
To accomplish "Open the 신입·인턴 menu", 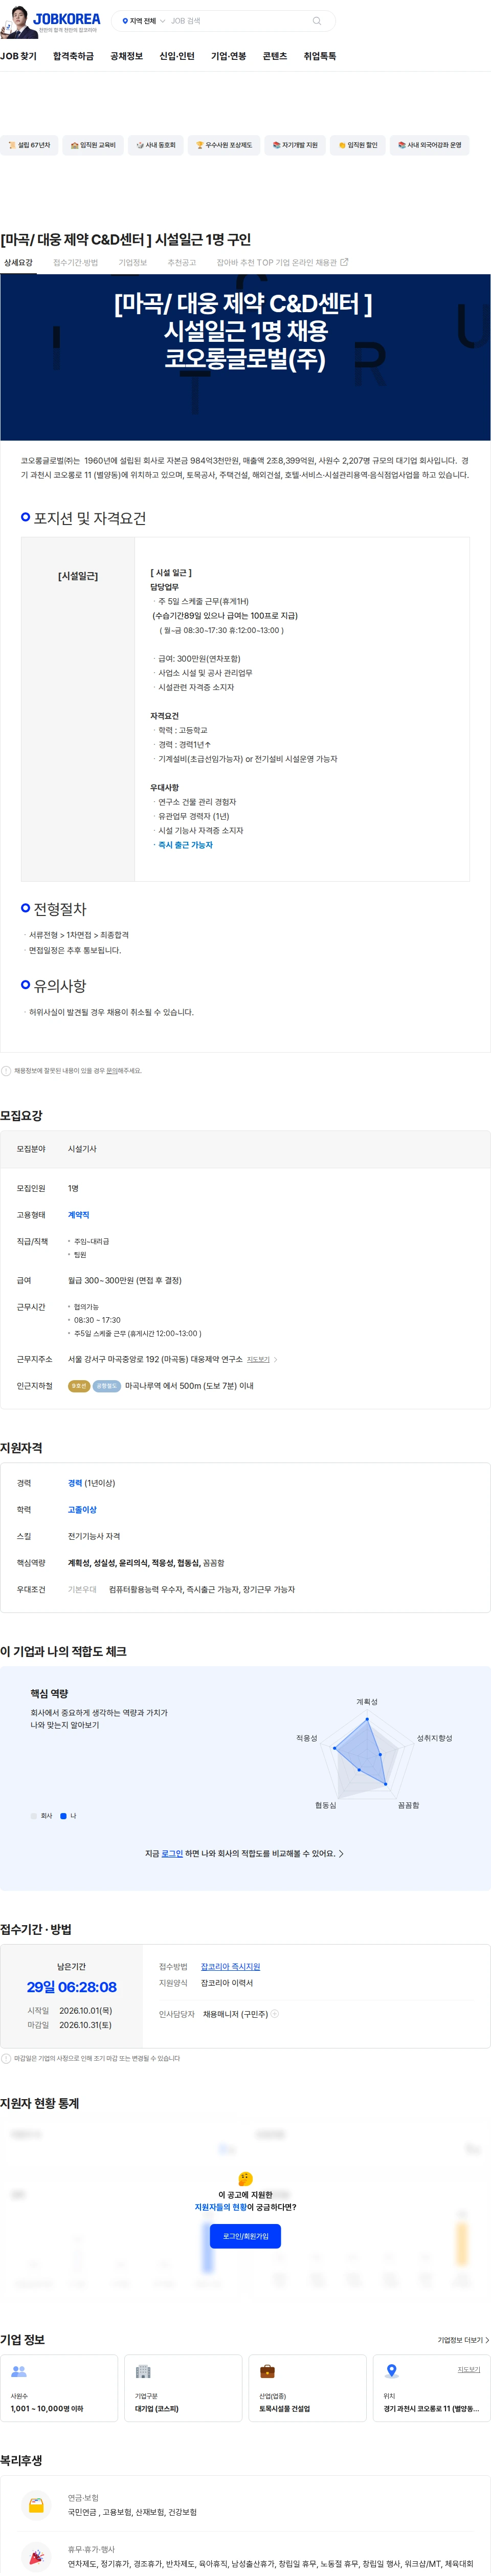I will click(x=176, y=56).
